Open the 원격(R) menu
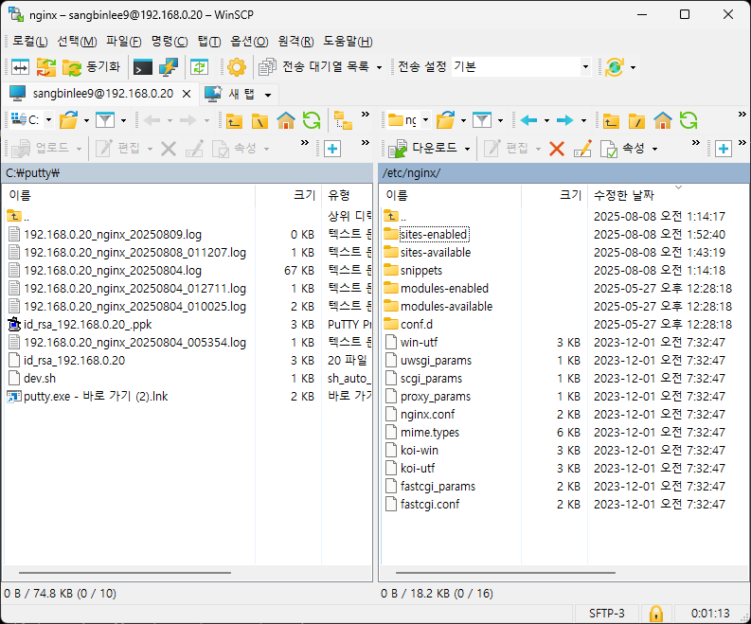The image size is (751, 624). click(295, 42)
